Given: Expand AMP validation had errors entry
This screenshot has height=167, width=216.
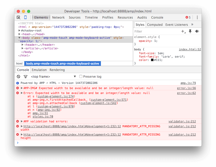Looking at the screenshot, I should coord(22,121).
